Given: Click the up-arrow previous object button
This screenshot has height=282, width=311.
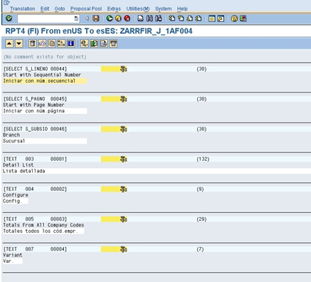Looking at the screenshot, I should tap(9, 43).
